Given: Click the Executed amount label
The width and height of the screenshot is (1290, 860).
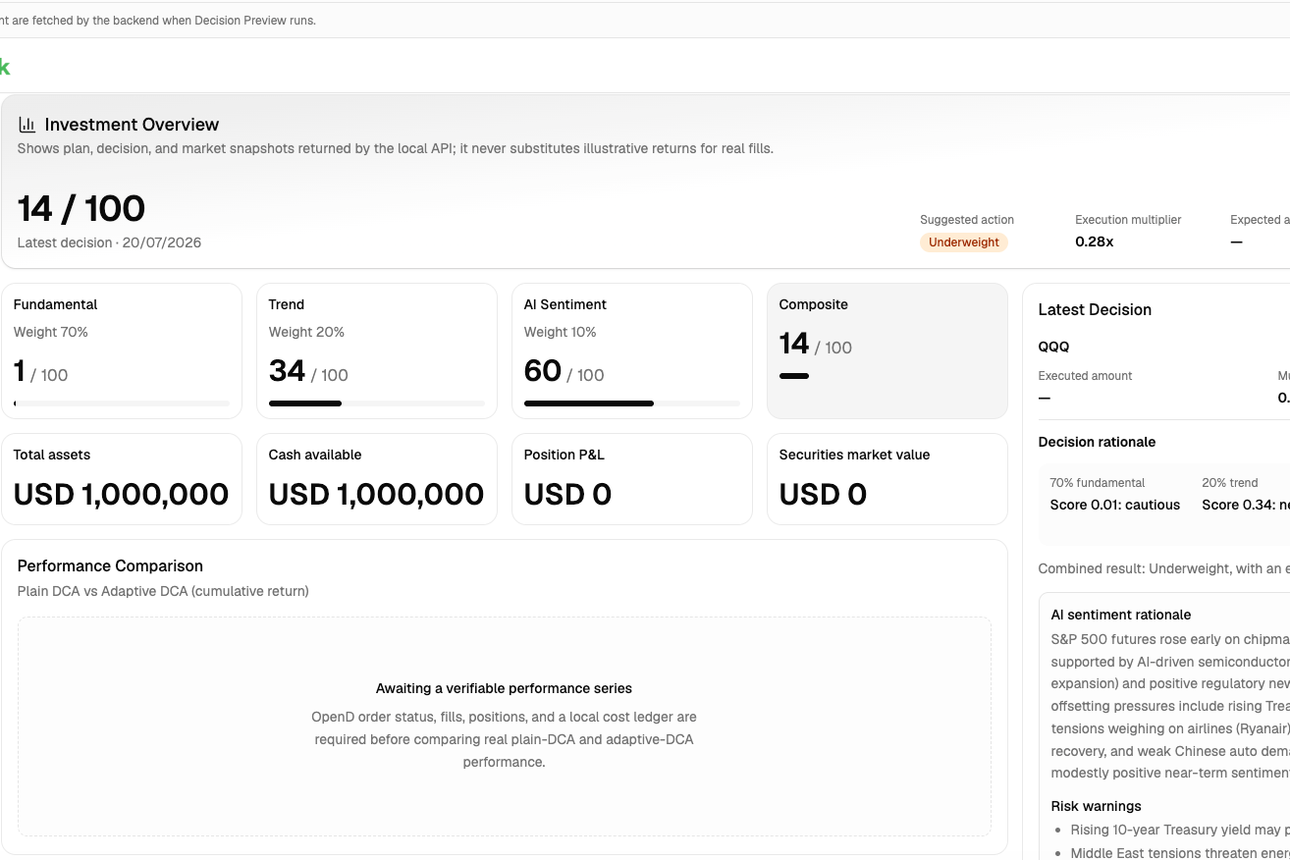Looking at the screenshot, I should click(1085, 376).
